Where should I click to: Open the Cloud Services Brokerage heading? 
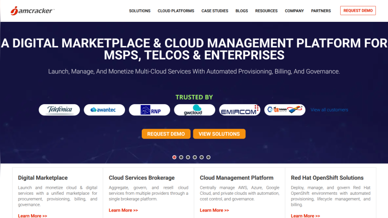(142, 178)
